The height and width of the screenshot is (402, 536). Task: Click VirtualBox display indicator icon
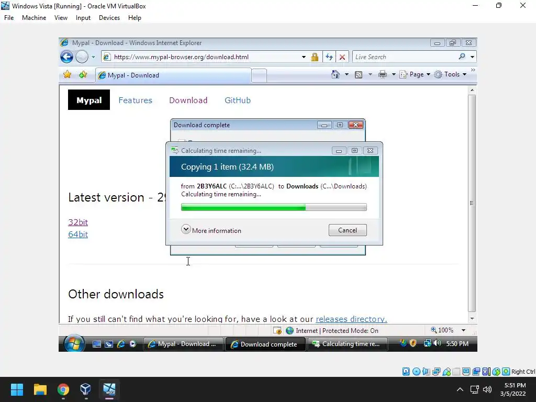[x=466, y=371]
